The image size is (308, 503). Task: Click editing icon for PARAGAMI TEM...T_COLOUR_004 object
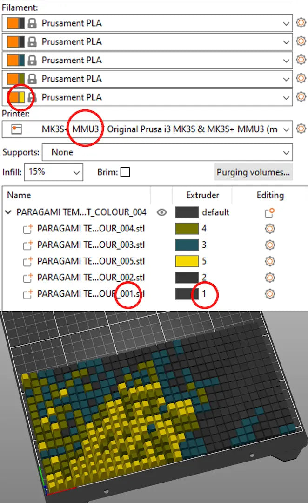(x=269, y=212)
